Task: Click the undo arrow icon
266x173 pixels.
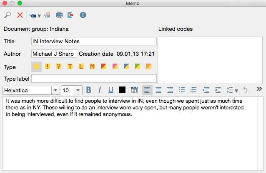Action: (x=245, y=90)
